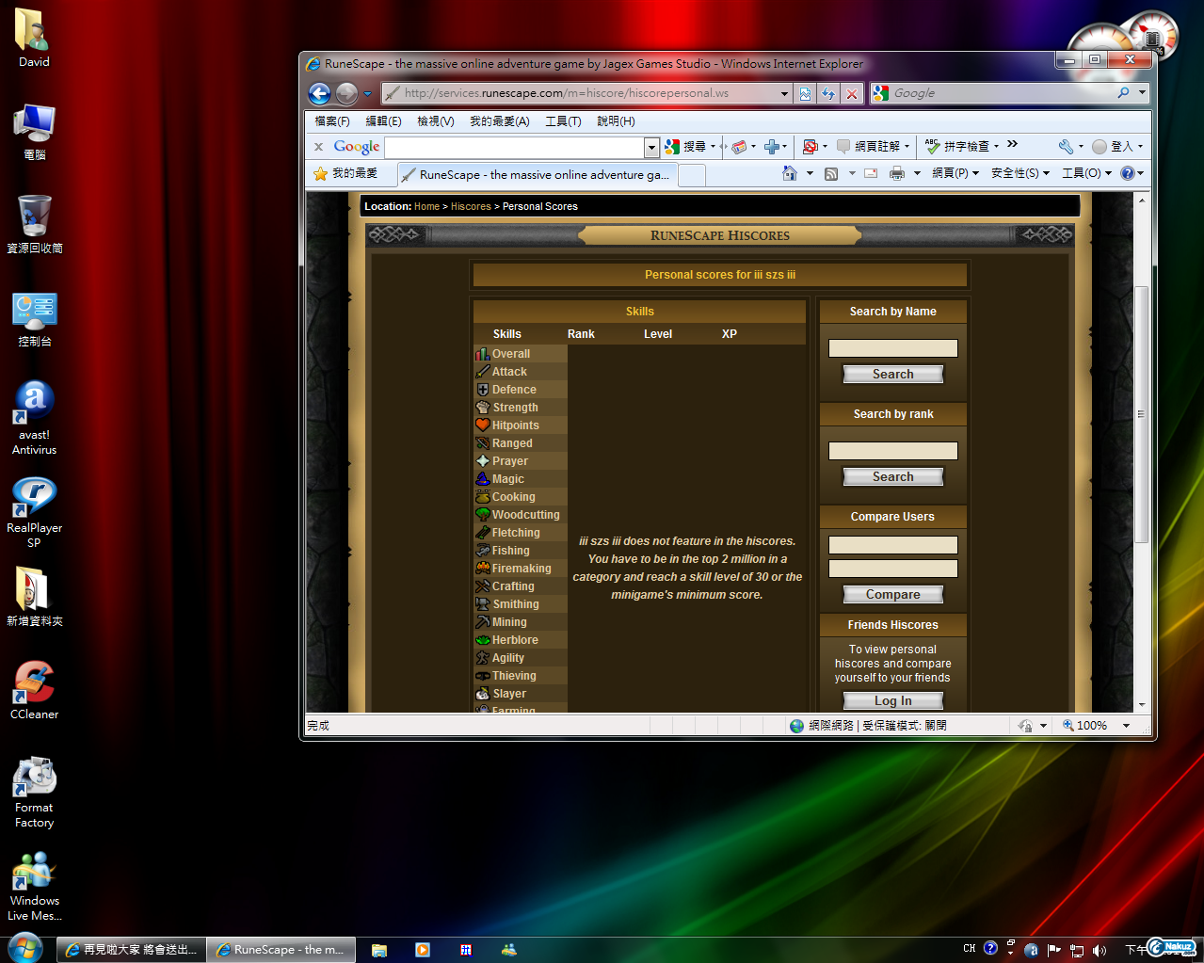Click the Print icon in command bar
1204x963 pixels.
tap(897, 173)
